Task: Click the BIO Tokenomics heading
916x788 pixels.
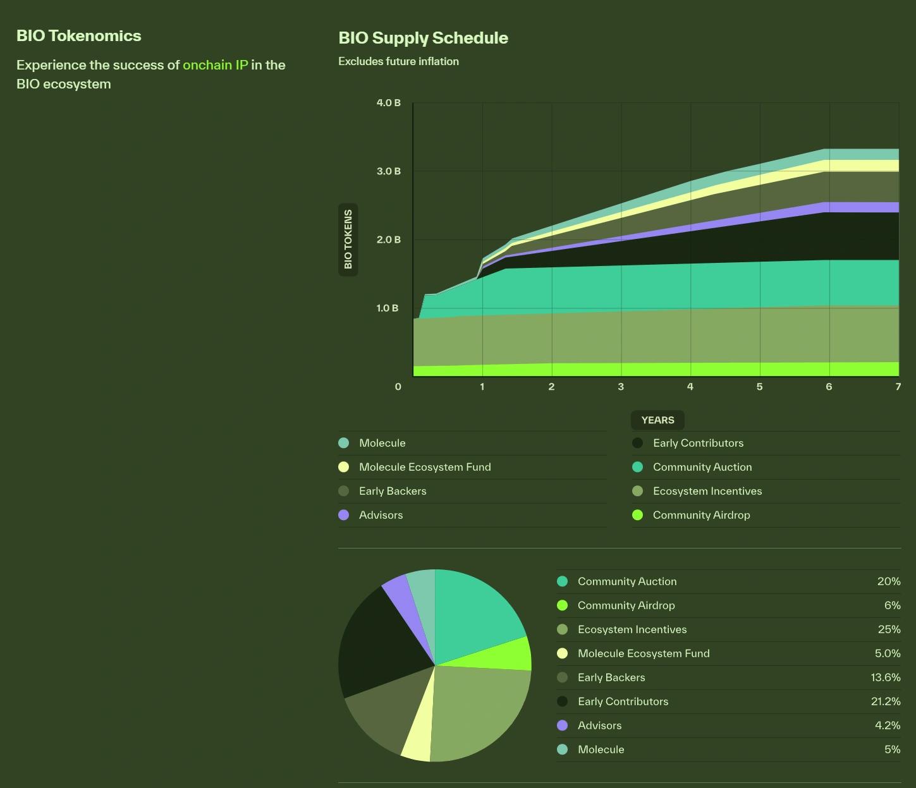Action: tap(79, 35)
